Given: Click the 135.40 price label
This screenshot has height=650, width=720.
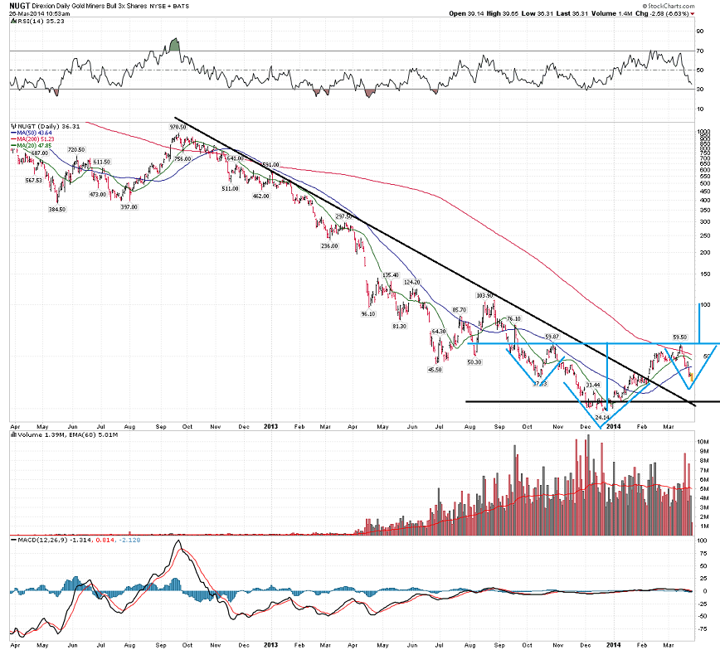Looking at the screenshot, I should tap(391, 275).
